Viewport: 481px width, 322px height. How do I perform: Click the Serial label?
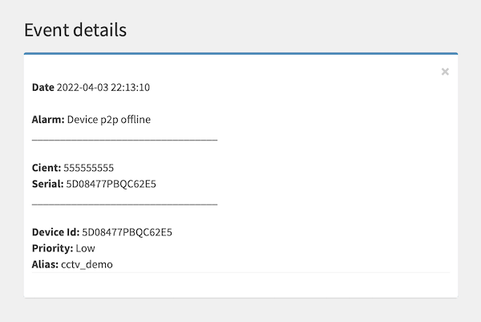pyautogui.click(x=47, y=184)
